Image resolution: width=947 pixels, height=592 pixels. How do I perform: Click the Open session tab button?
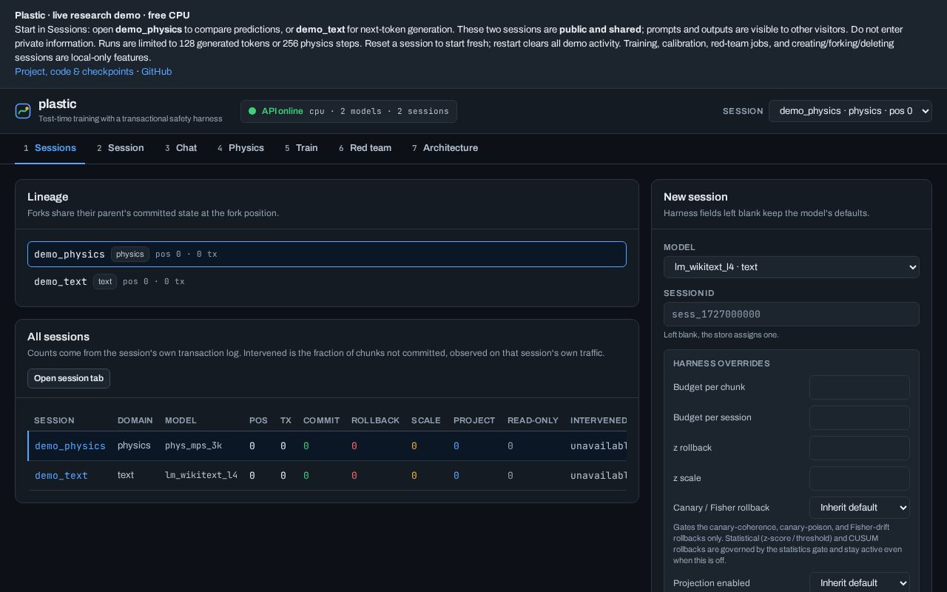(69, 378)
